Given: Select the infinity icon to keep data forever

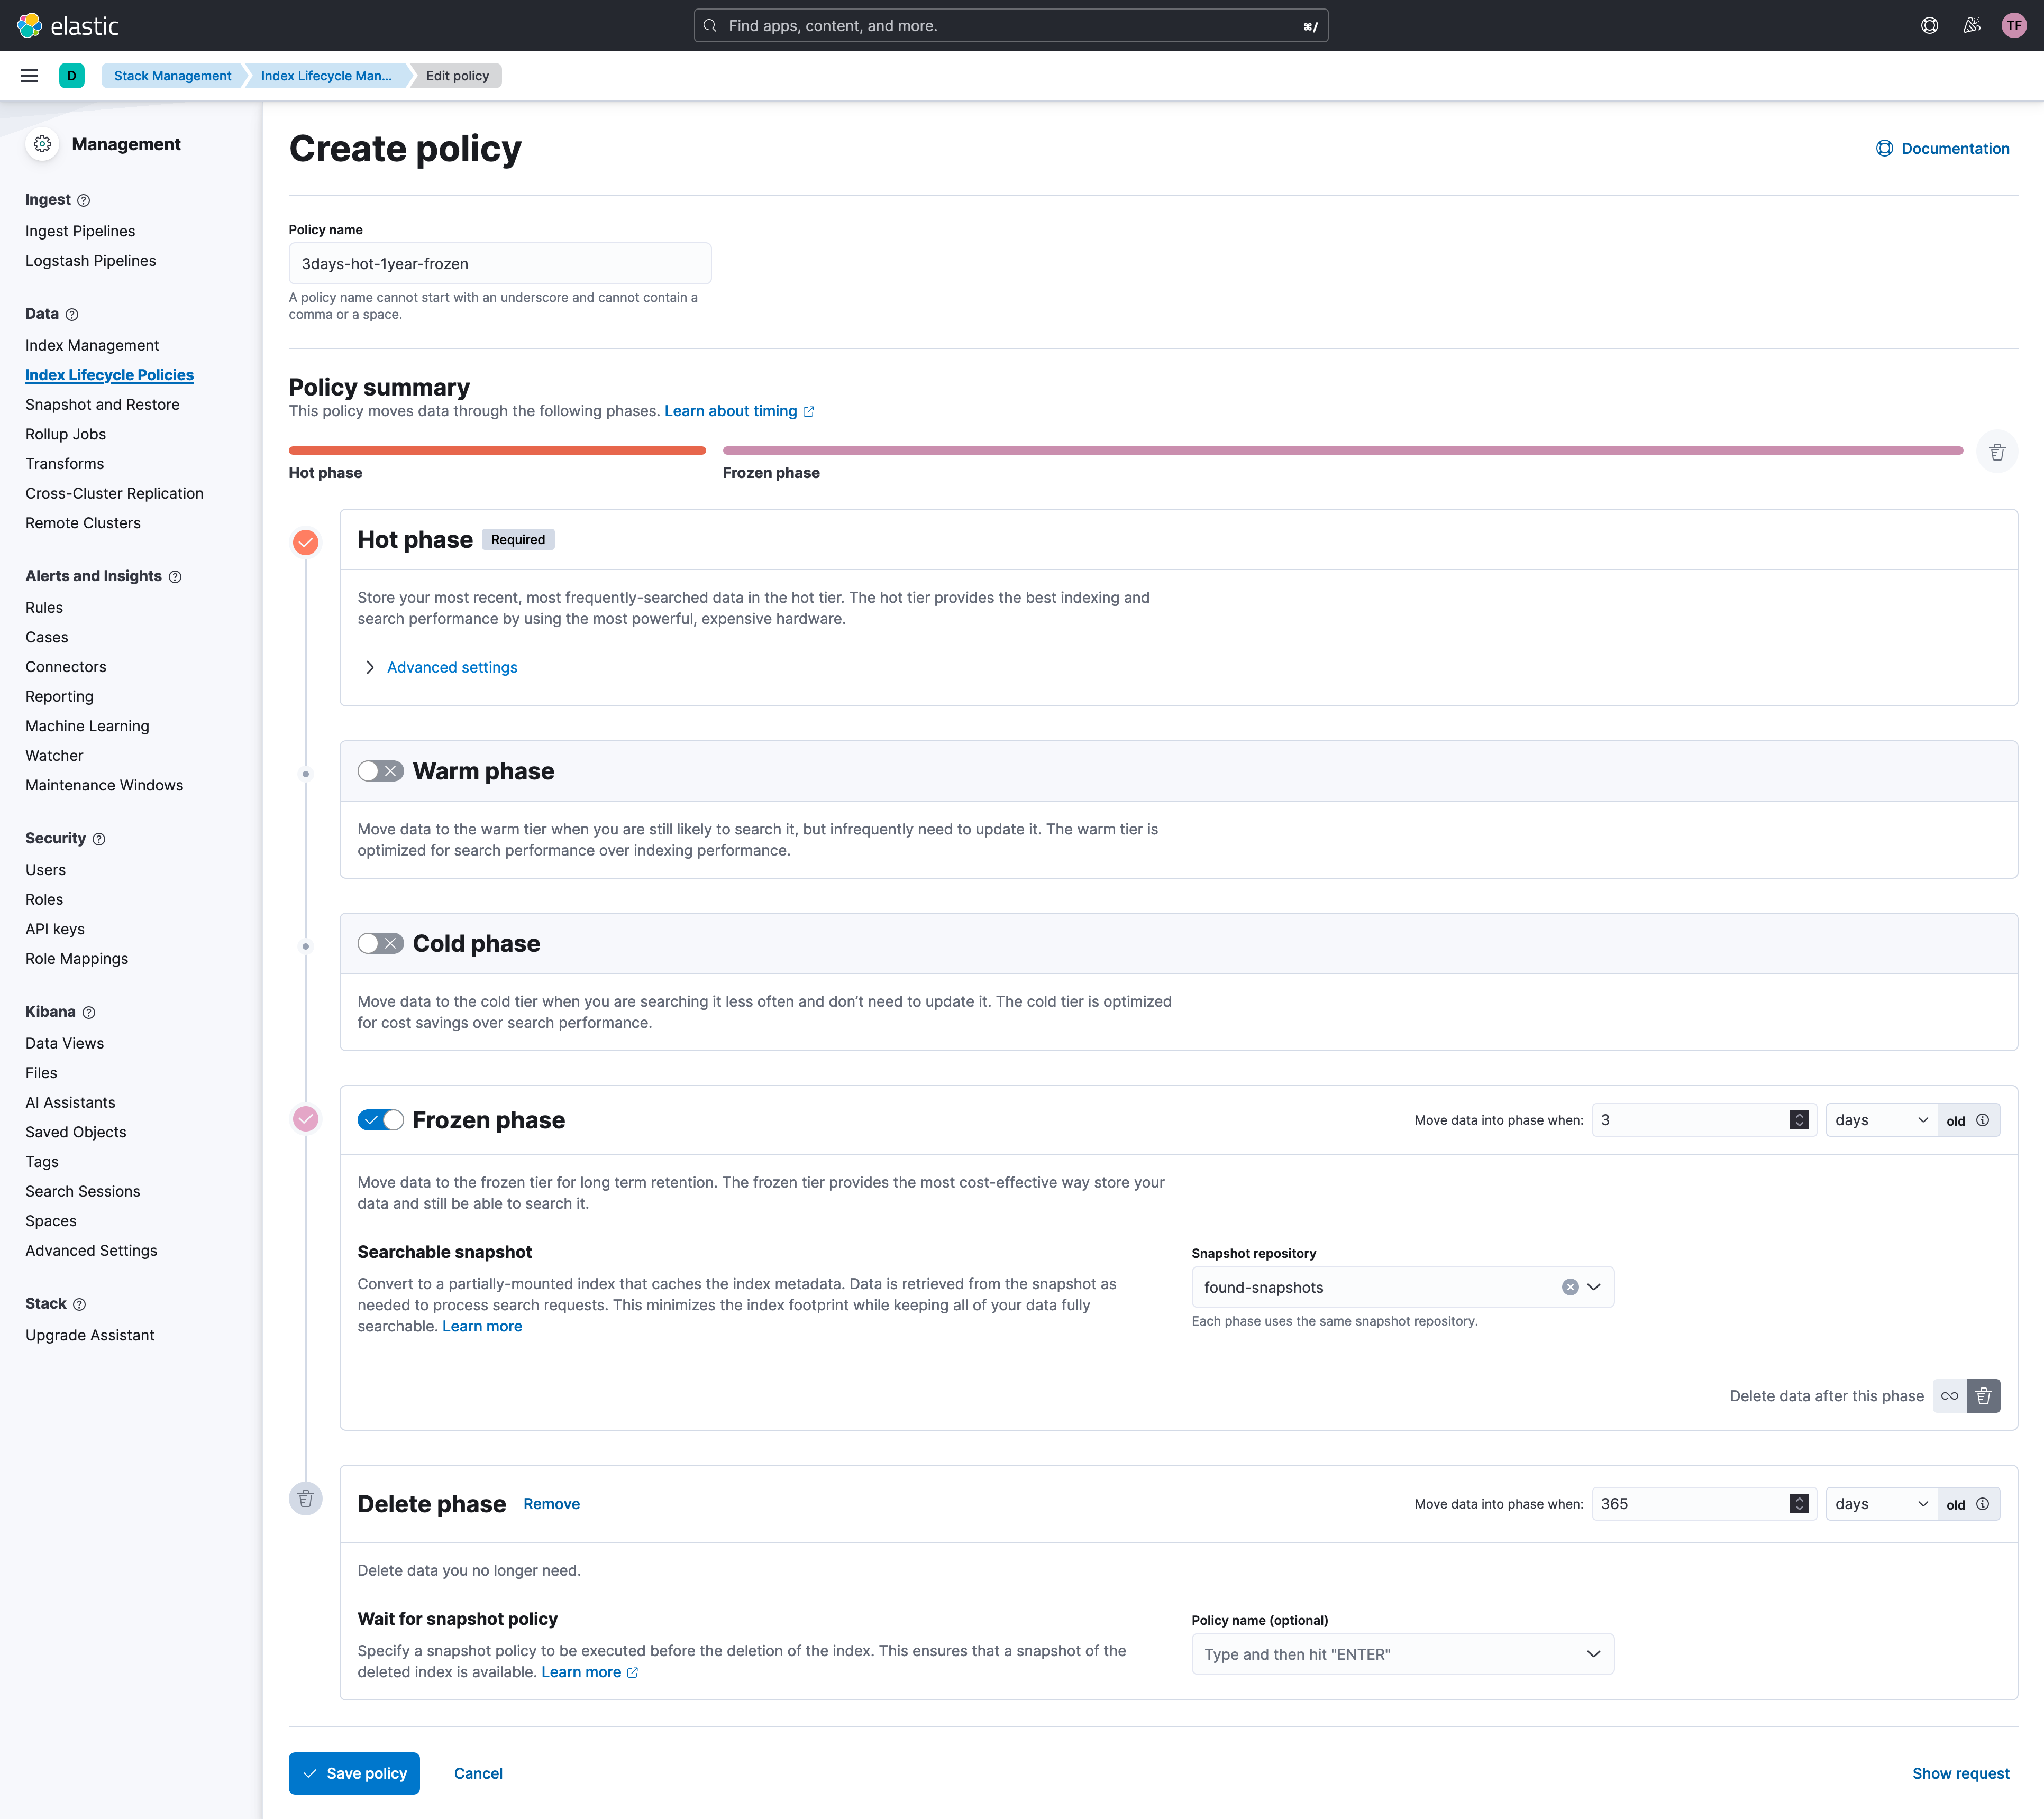Looking at the screenshot, I should [x=1948, y=1395].
